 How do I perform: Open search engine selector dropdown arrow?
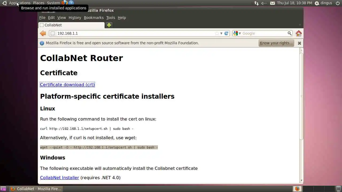click(x=240, y=33)
